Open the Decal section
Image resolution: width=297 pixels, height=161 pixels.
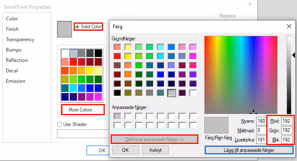(12, 71)
